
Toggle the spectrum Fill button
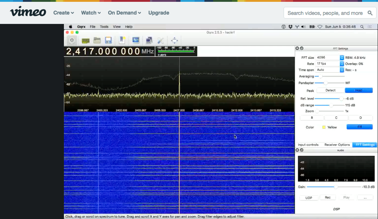[x=359, y=127]
